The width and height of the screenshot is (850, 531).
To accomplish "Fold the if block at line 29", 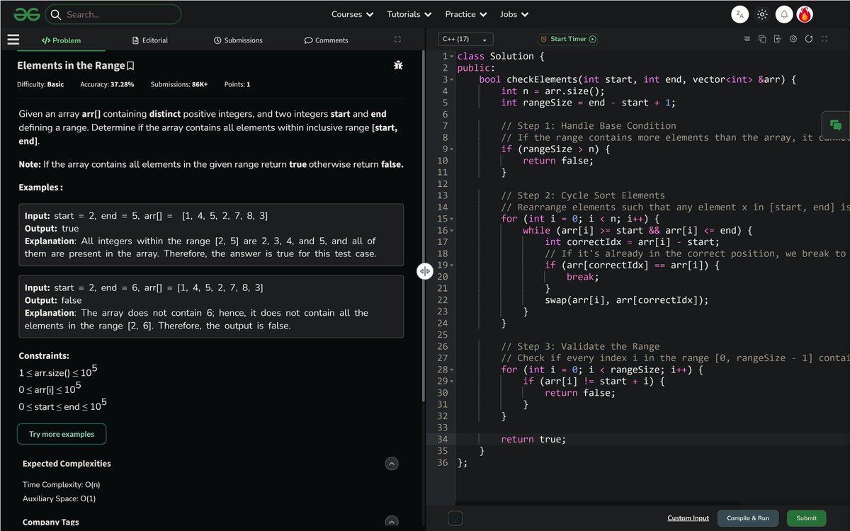I will 452,382.
